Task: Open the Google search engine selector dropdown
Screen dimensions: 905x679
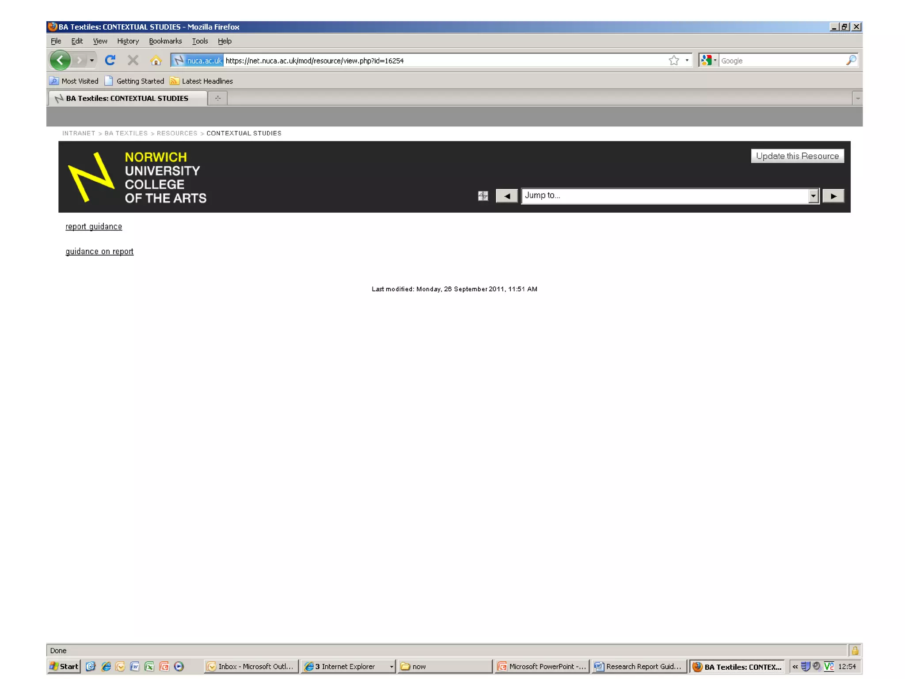Action: [708, 61]
